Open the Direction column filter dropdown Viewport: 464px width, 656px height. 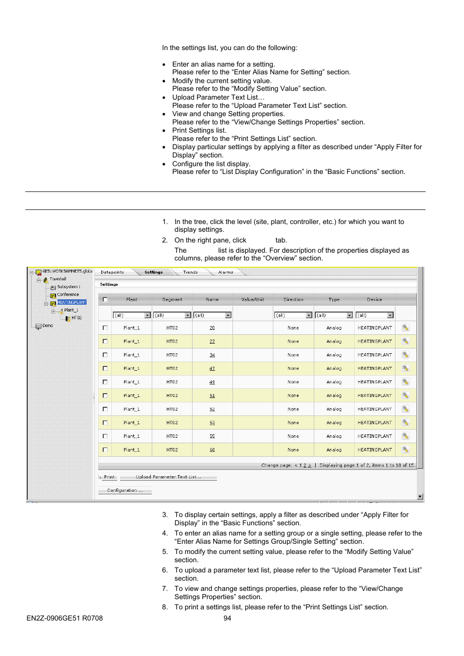coord(309,315)
